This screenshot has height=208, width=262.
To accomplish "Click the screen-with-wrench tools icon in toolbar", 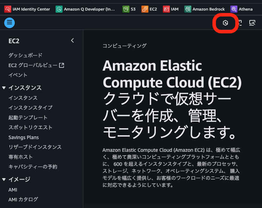I will 252,23.
